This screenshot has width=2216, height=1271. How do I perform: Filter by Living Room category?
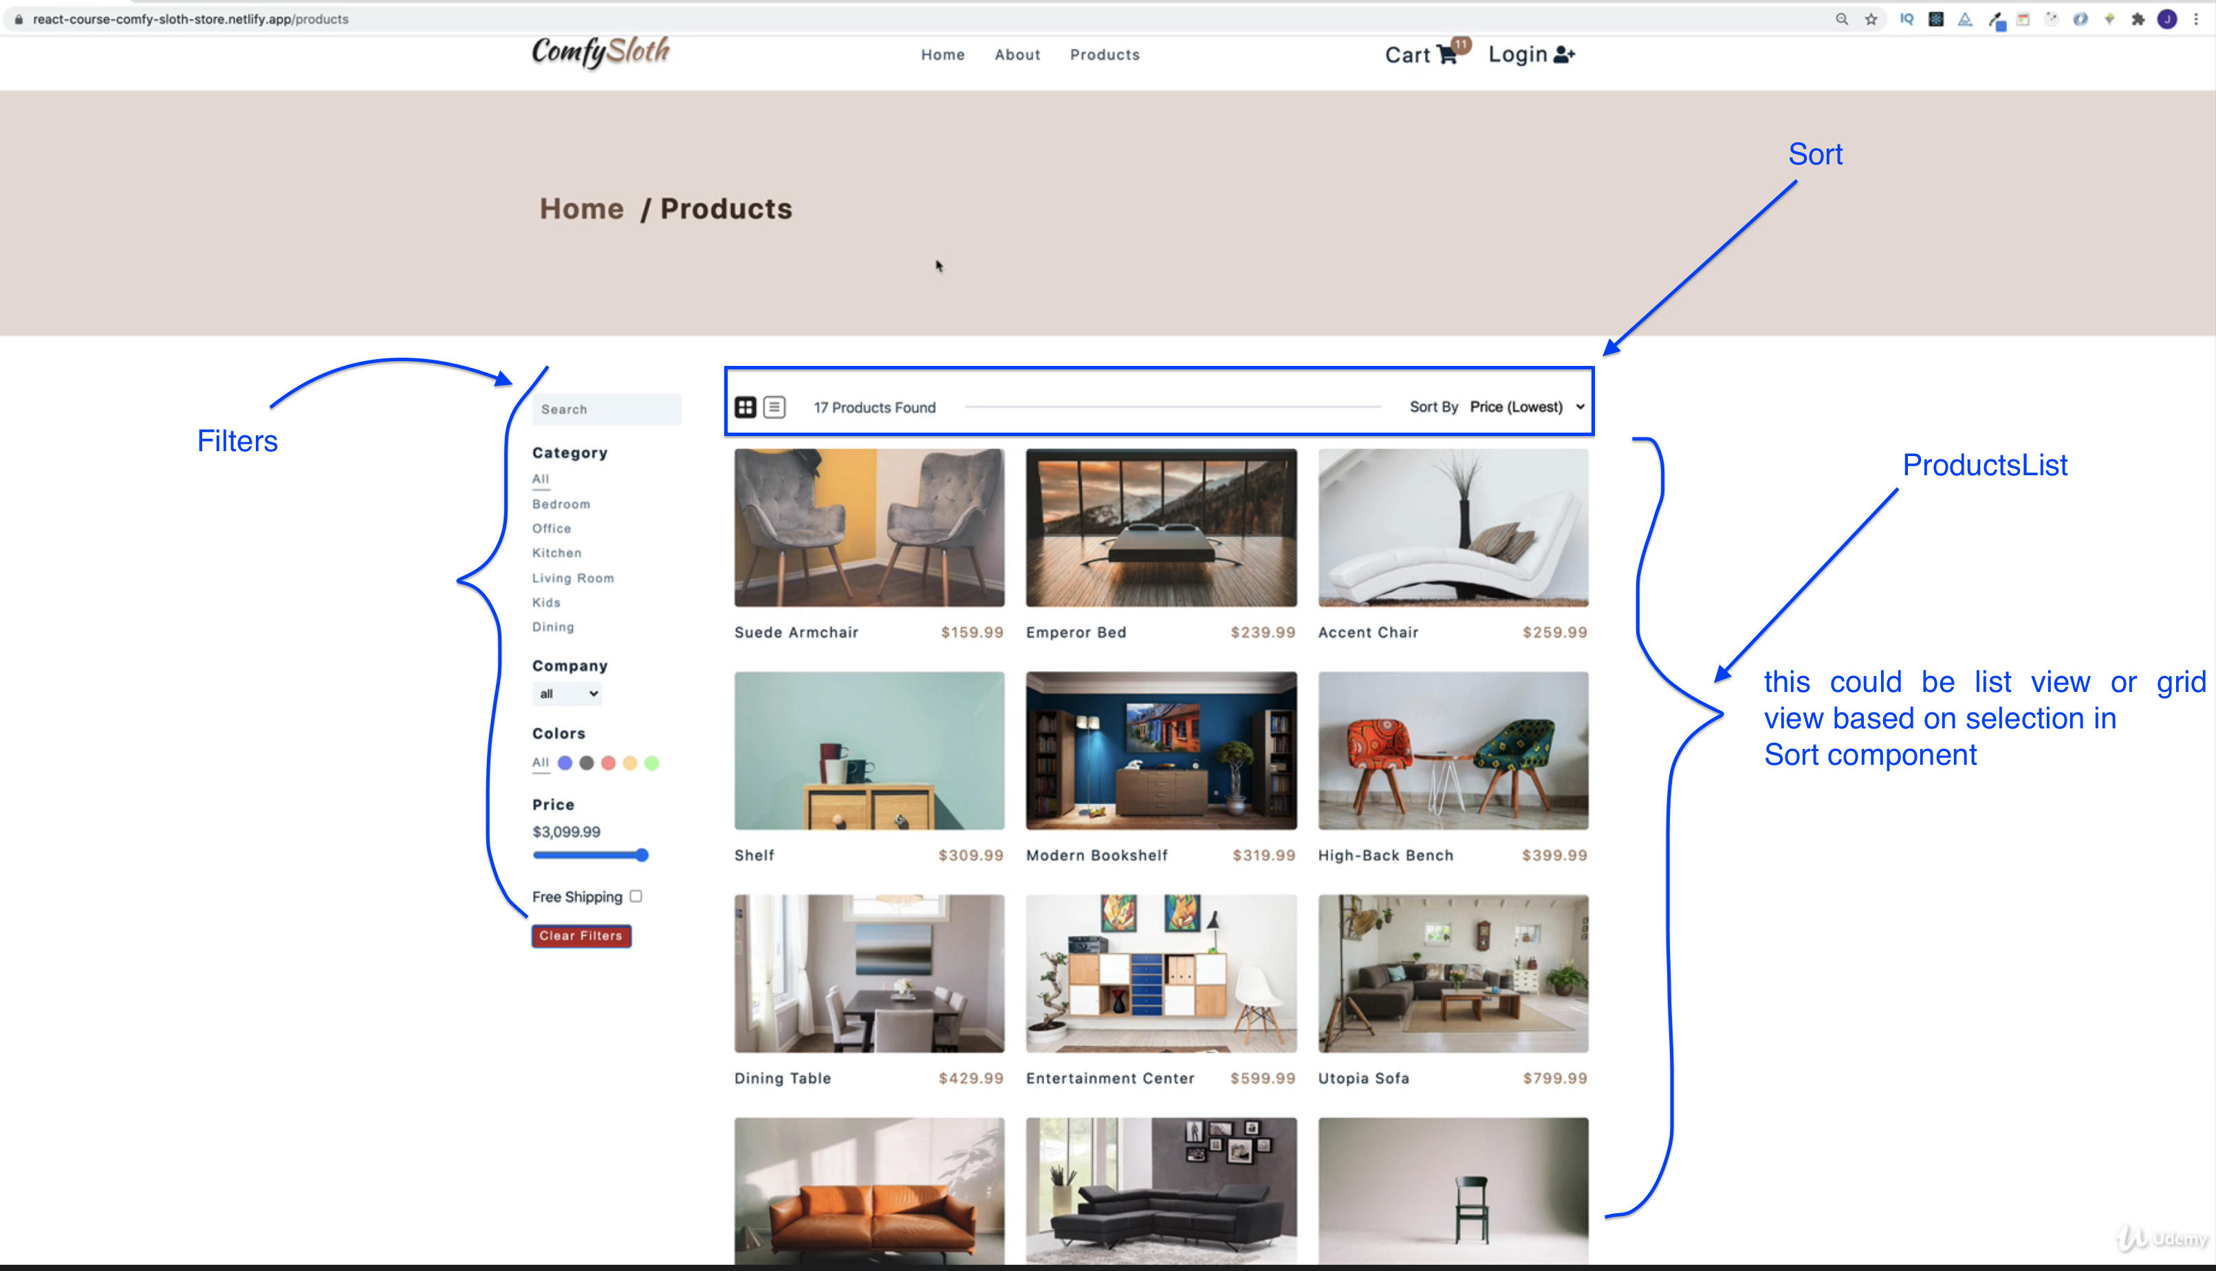[x=572, y=578]
